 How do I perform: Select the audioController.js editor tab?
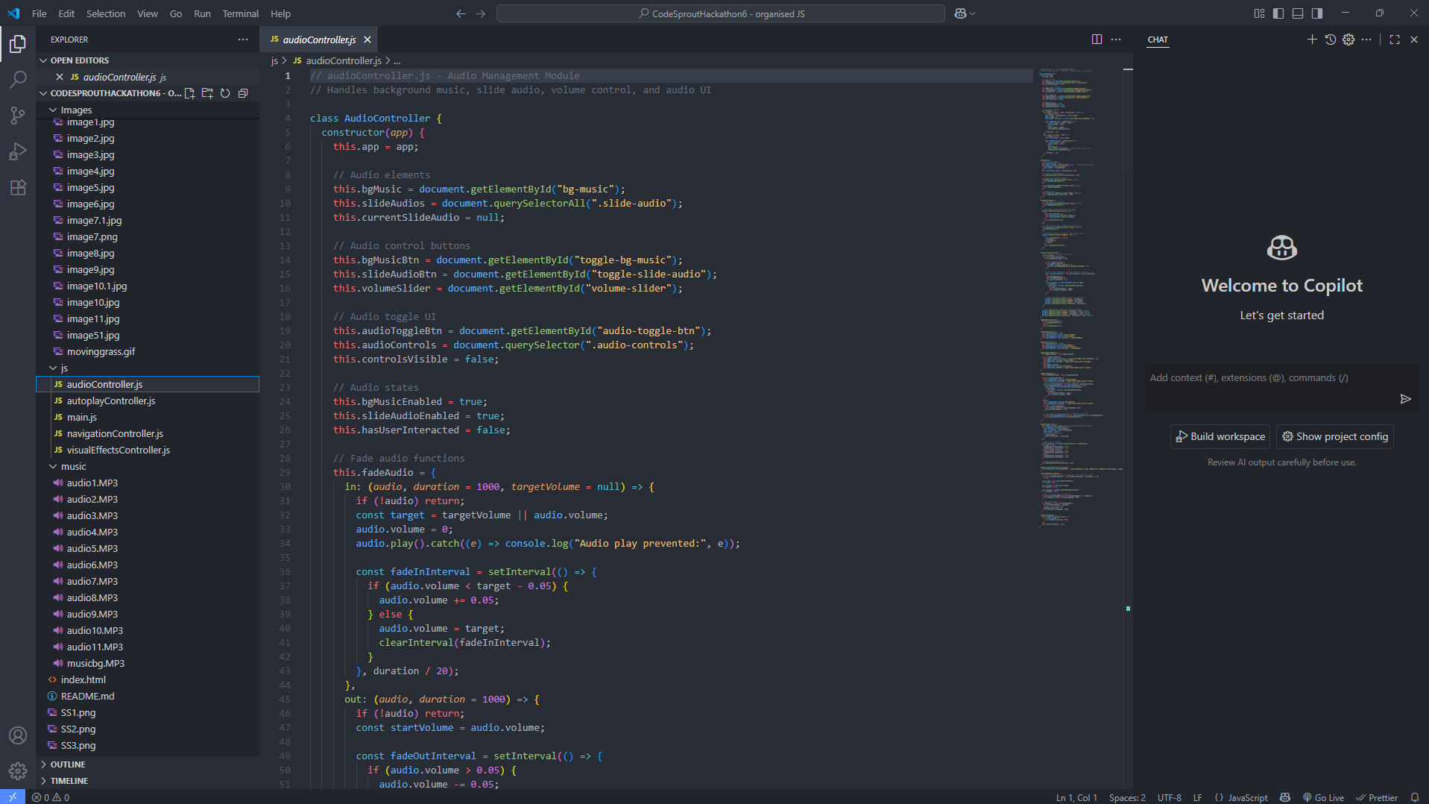pyautogui.click(x=319, y=40)
